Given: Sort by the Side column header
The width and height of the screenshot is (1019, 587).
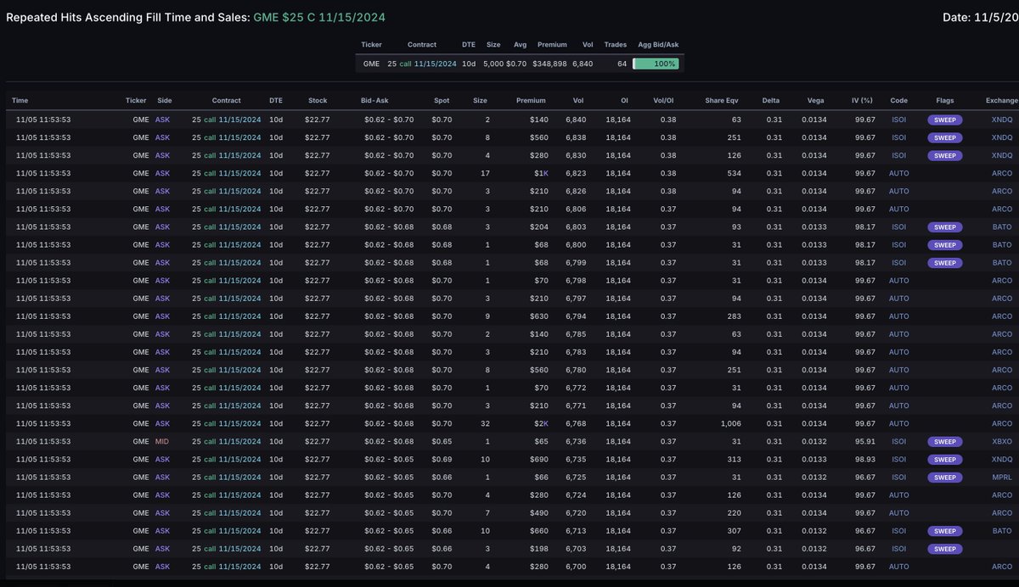Looking at the screenshot, I should (163, 101).
